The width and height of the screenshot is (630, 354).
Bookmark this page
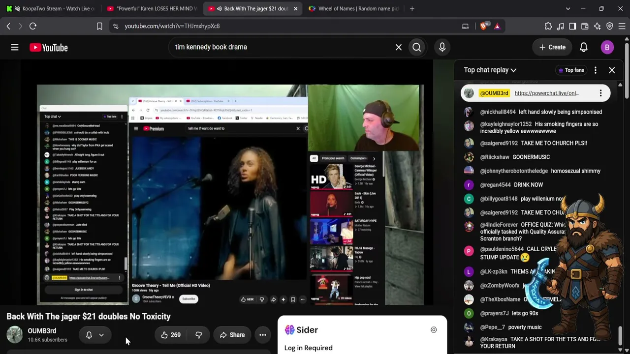coord(99,26)
